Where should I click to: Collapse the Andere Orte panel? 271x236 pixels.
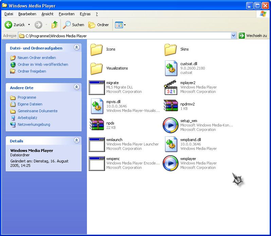(x=77, y=87)
